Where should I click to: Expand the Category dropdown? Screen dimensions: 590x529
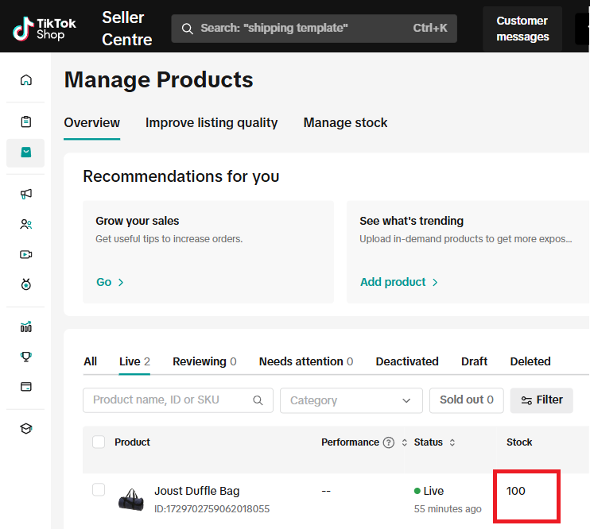351,400
